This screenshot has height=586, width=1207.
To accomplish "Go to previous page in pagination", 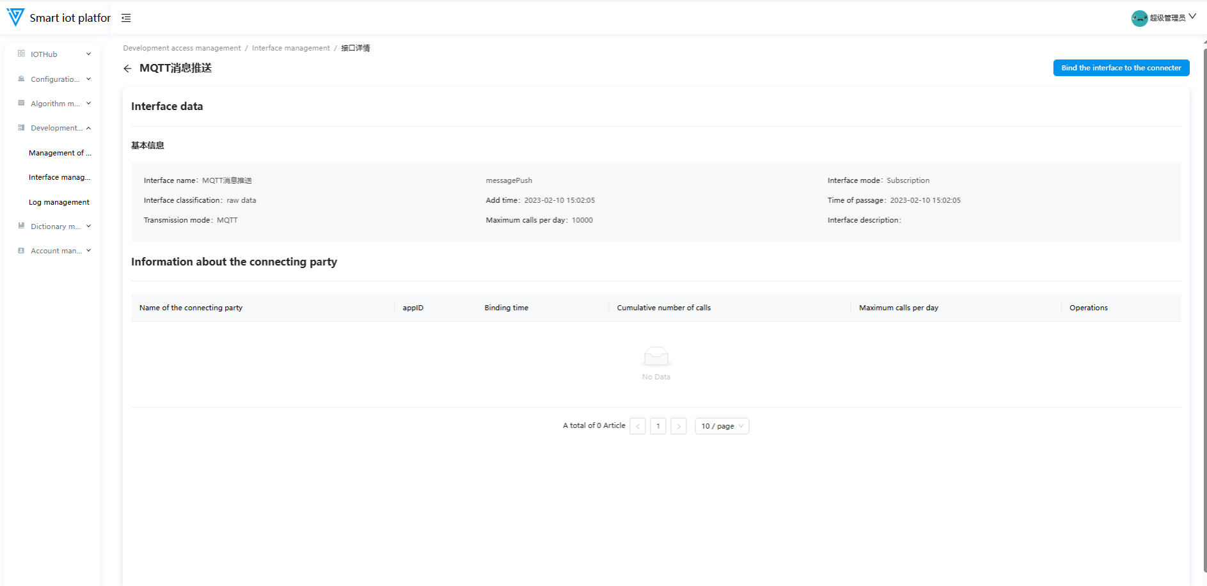I will click(638, 426).
